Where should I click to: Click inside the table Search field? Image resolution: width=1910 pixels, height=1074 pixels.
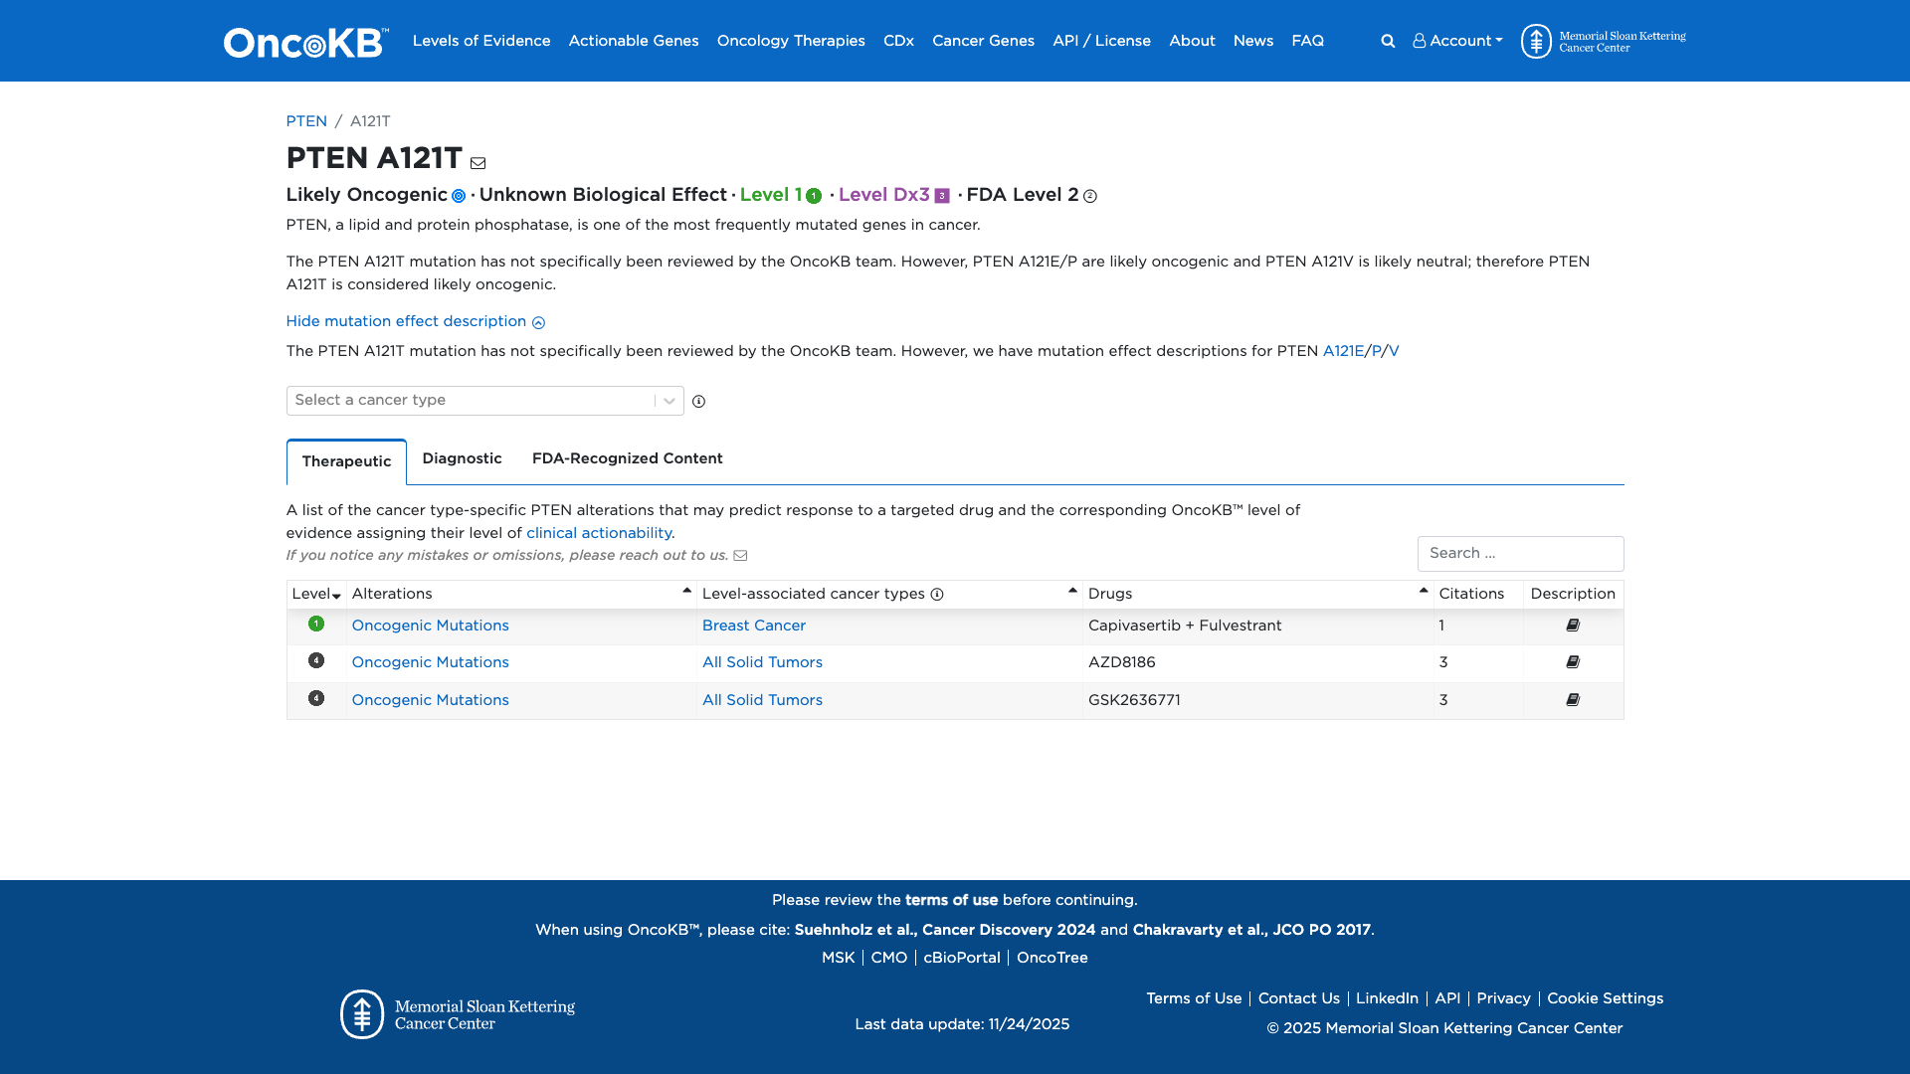[1520, 553]
